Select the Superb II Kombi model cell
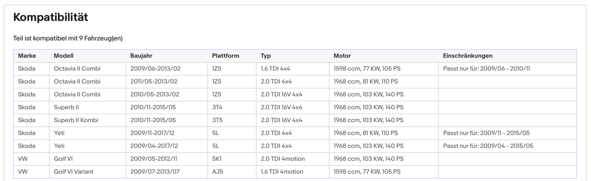 (x=76, y=120)
